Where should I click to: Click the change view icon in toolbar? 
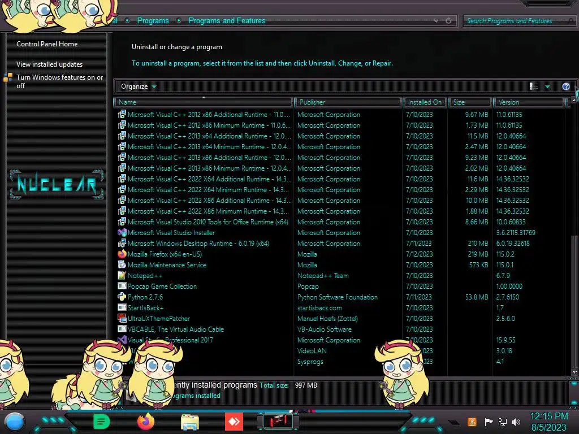pyautogui.click(x=534, y=86)
